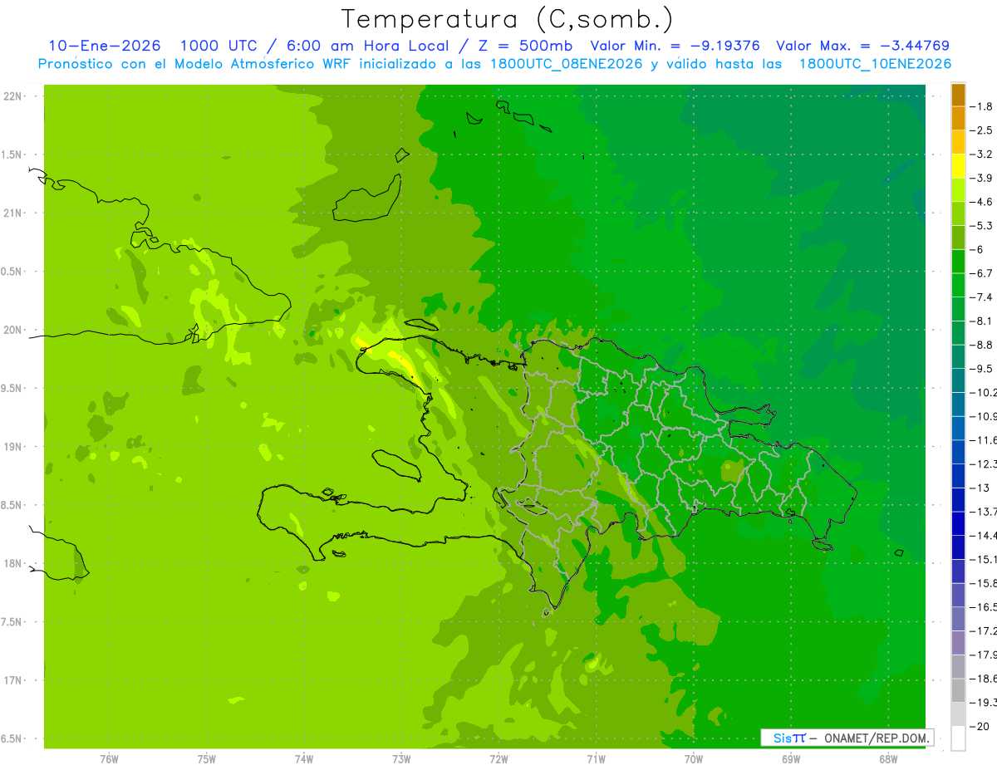Click the 76W longitude axis label

(x=109, y=759)
